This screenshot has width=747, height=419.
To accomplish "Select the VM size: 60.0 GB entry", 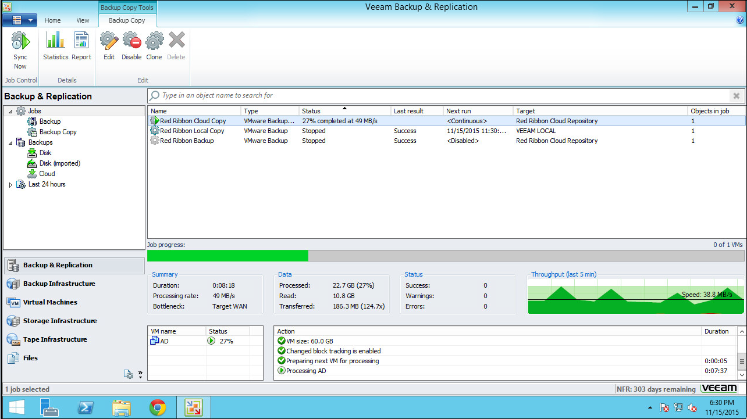I will click(x=505, y=341).
